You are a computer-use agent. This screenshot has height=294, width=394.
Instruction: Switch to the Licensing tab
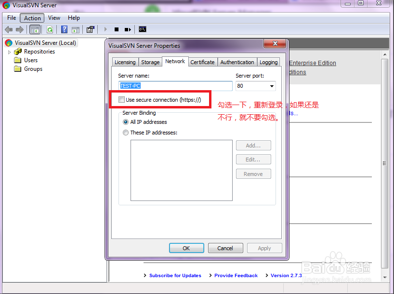[125, 62]
